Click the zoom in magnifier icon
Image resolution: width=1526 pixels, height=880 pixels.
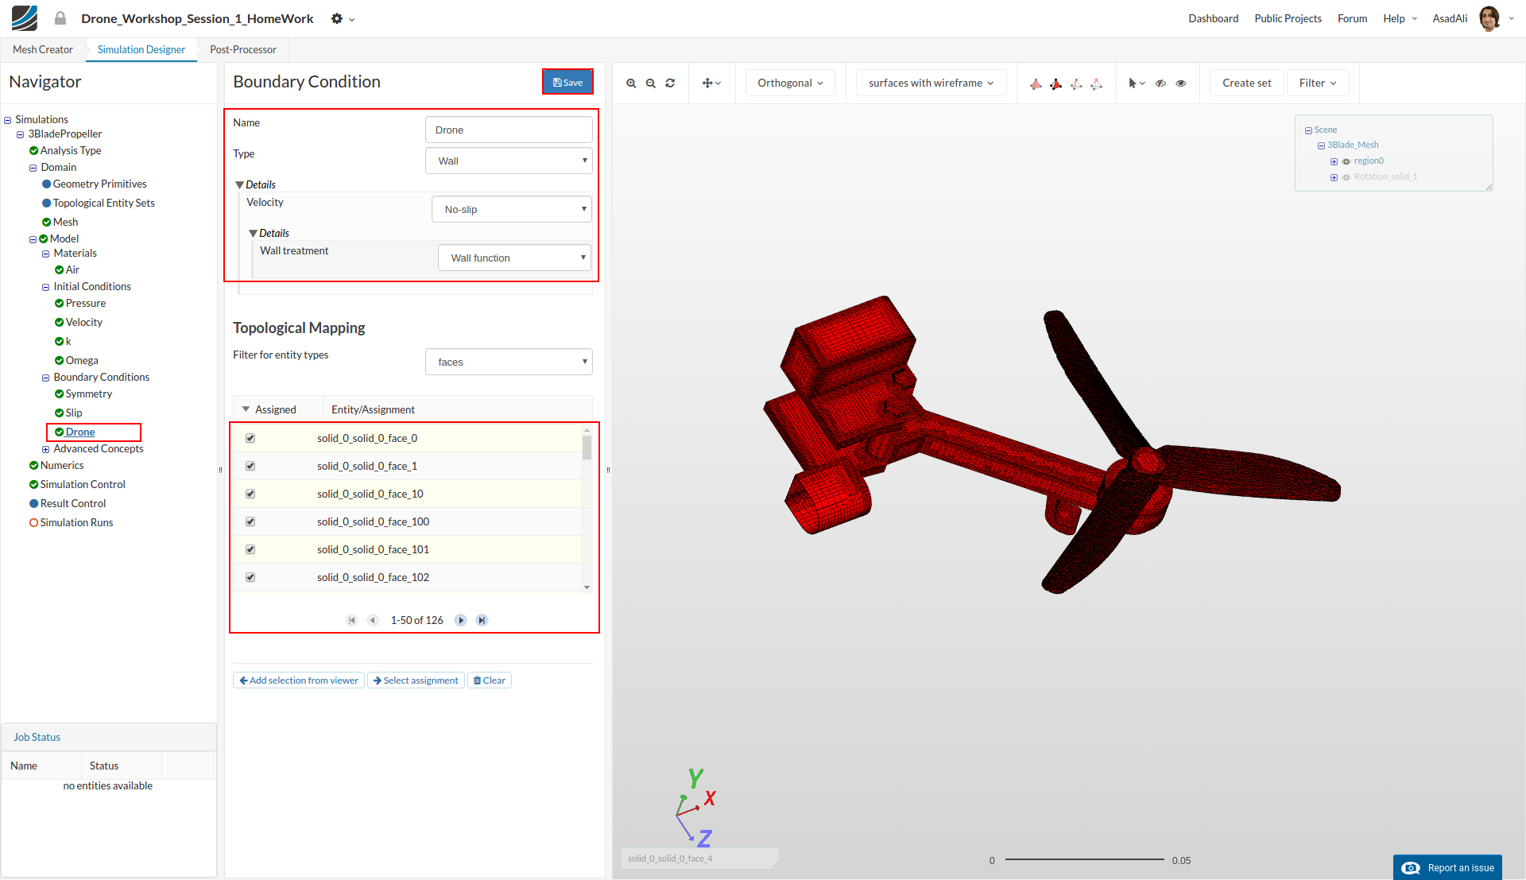pyautogui.click(x=631, y=83)
